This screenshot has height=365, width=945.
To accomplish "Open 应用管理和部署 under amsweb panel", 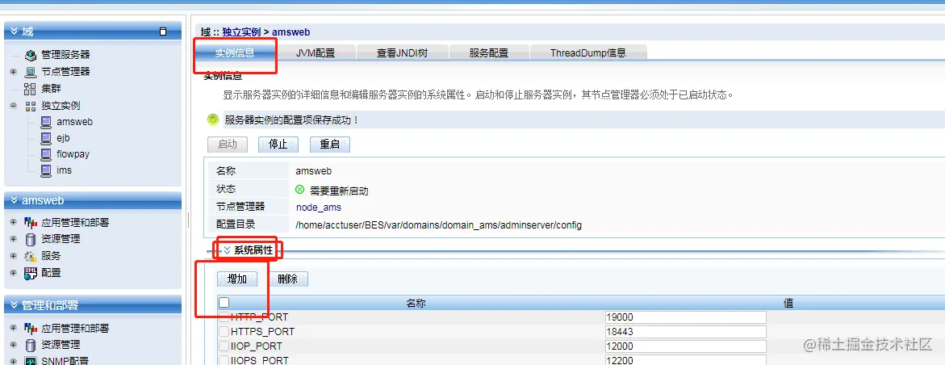I will coord(75,223).
